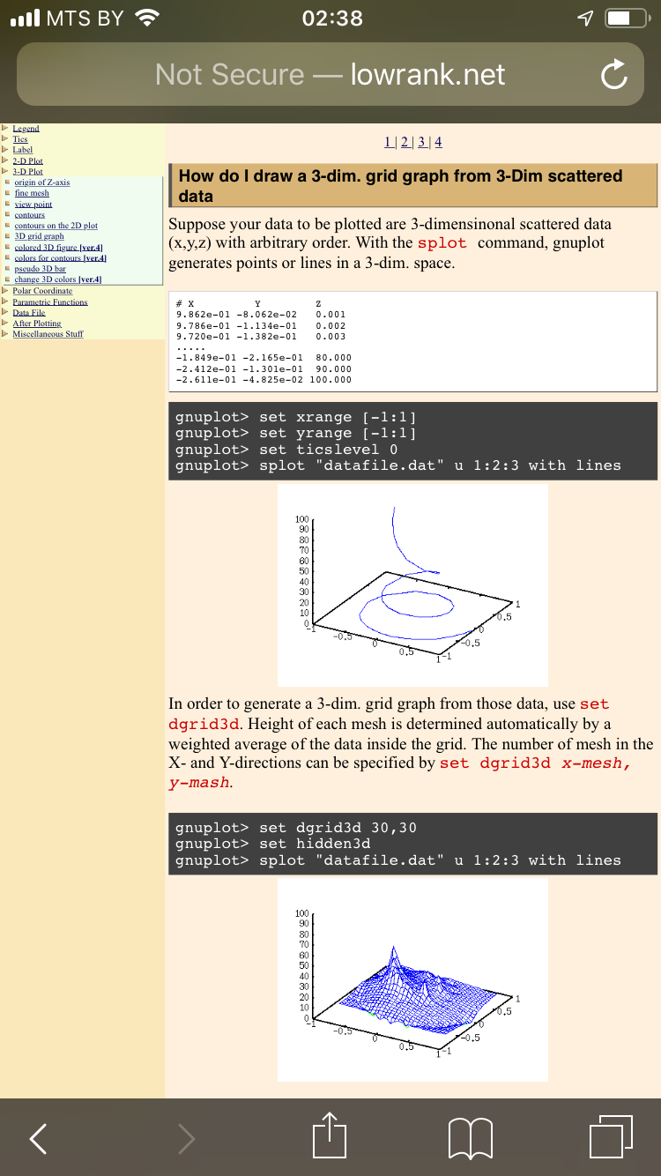
Task: Go to page 2 of the pager
Action: pos(405,142)
